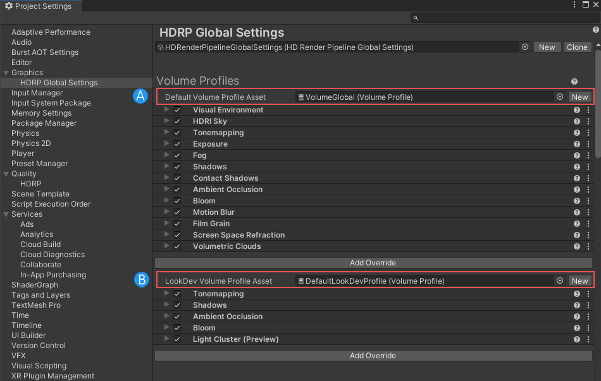601x381 pixels.
Task: Expand the Visual Environment override
Action: 167,110
